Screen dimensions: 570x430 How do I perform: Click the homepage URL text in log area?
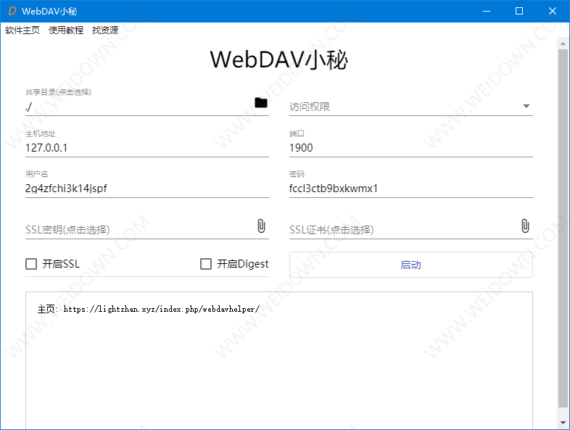(162, 309)
